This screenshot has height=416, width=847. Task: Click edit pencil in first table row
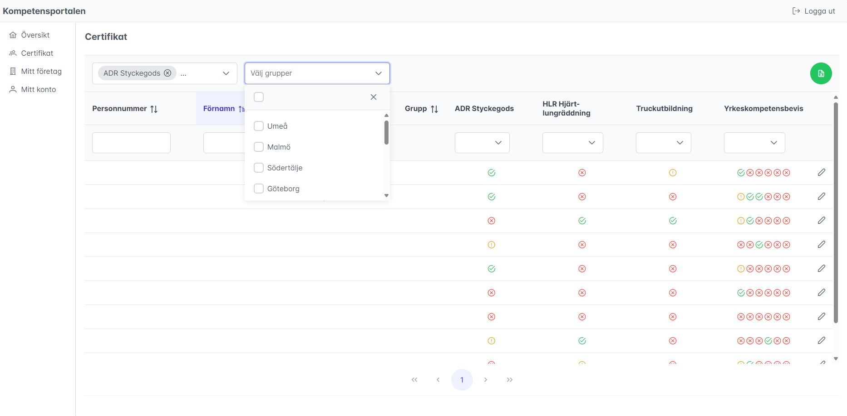pos(822,172)
